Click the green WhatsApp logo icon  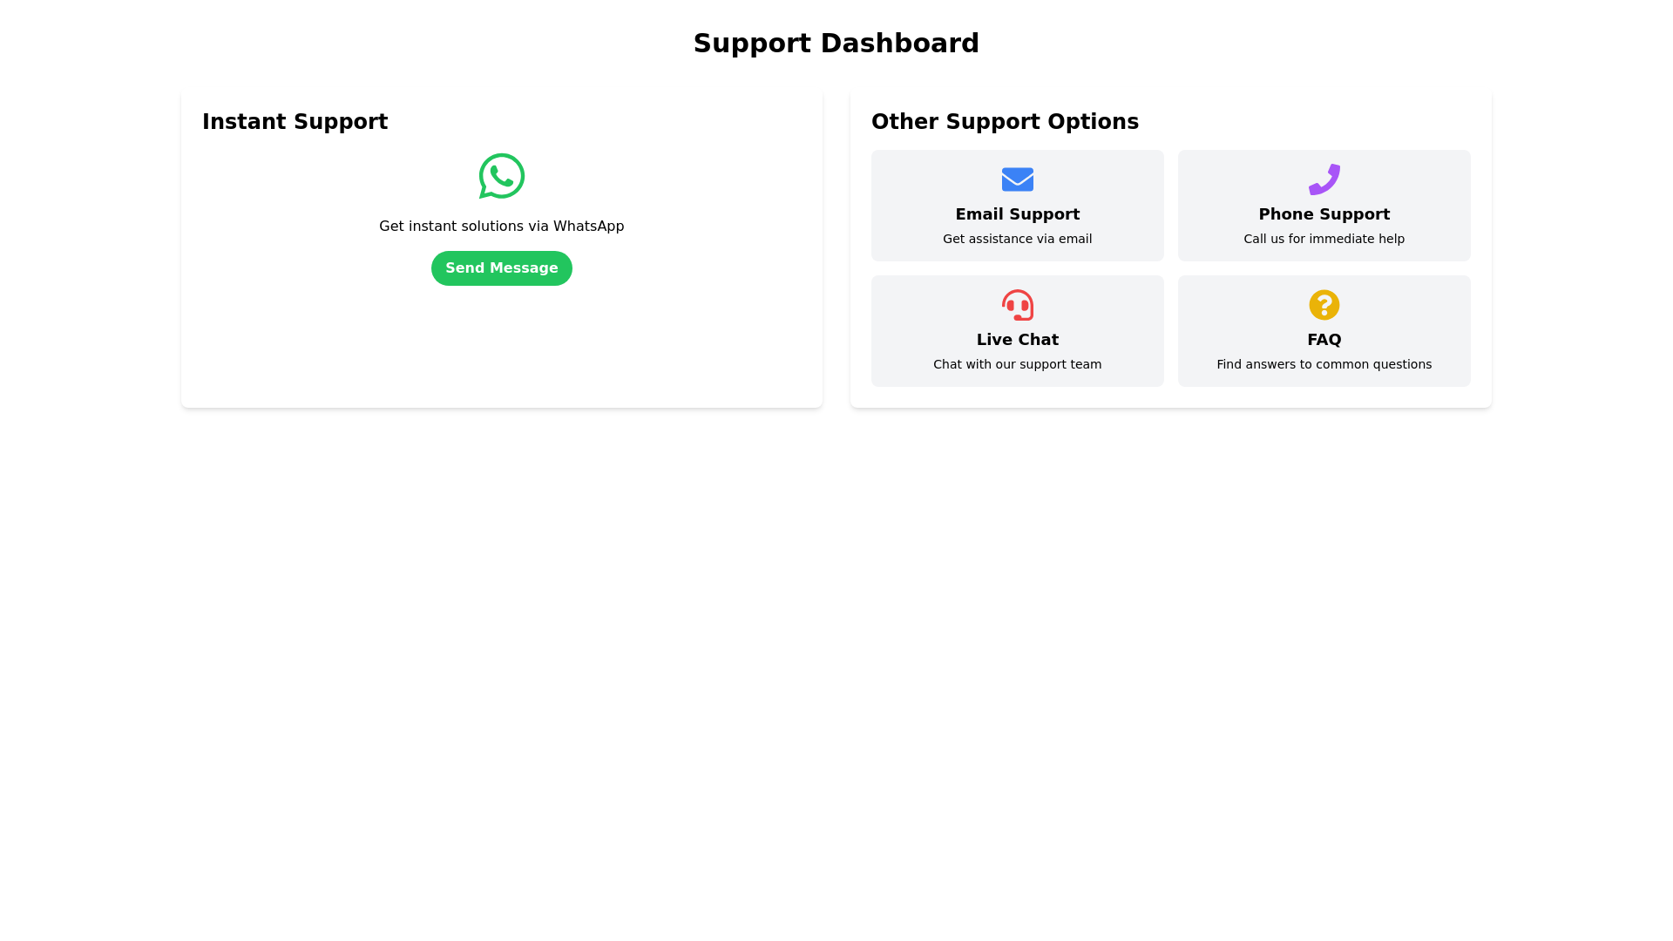coord(501,176)
